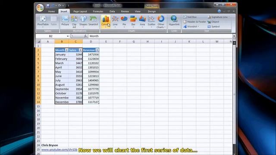Select column D header
The height and width of the screenshot is (155, 276).
(x=91, y=42)
